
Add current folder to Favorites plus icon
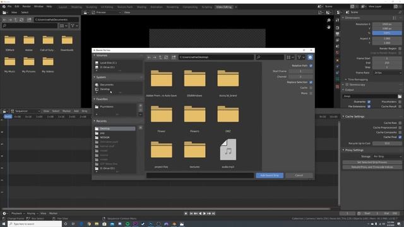140,105
